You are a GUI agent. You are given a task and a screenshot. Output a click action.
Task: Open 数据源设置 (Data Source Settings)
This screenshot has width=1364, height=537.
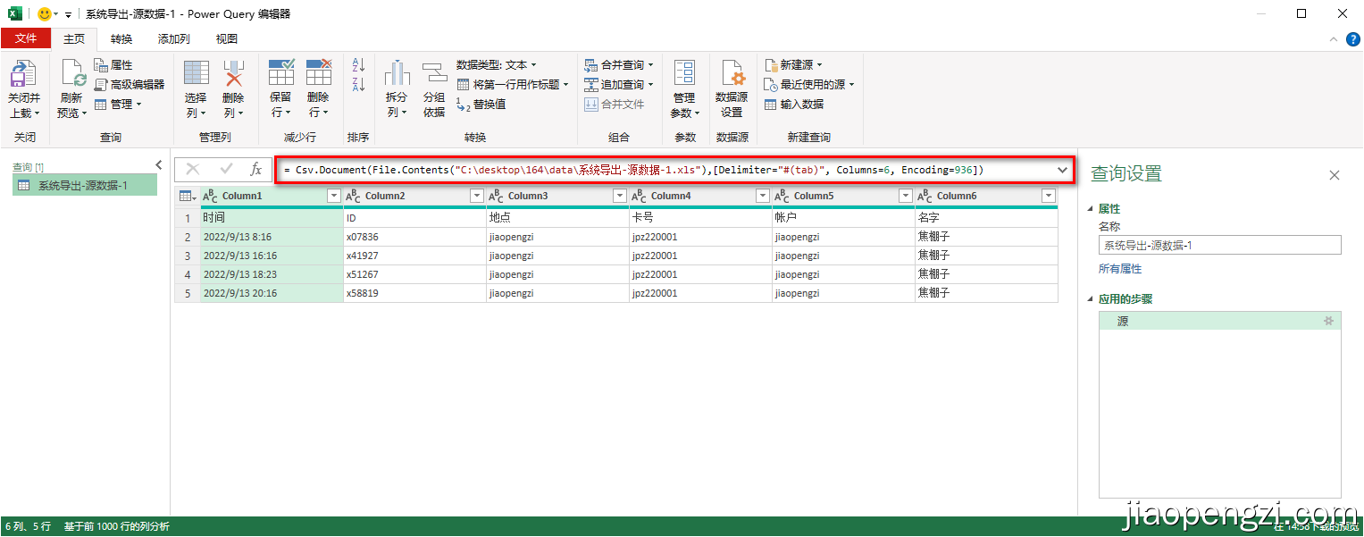[x=732, y=87]
